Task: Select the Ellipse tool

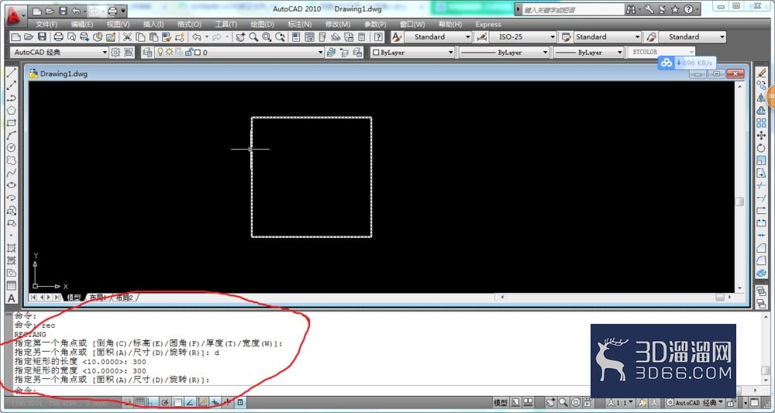Action: (11, 185)
